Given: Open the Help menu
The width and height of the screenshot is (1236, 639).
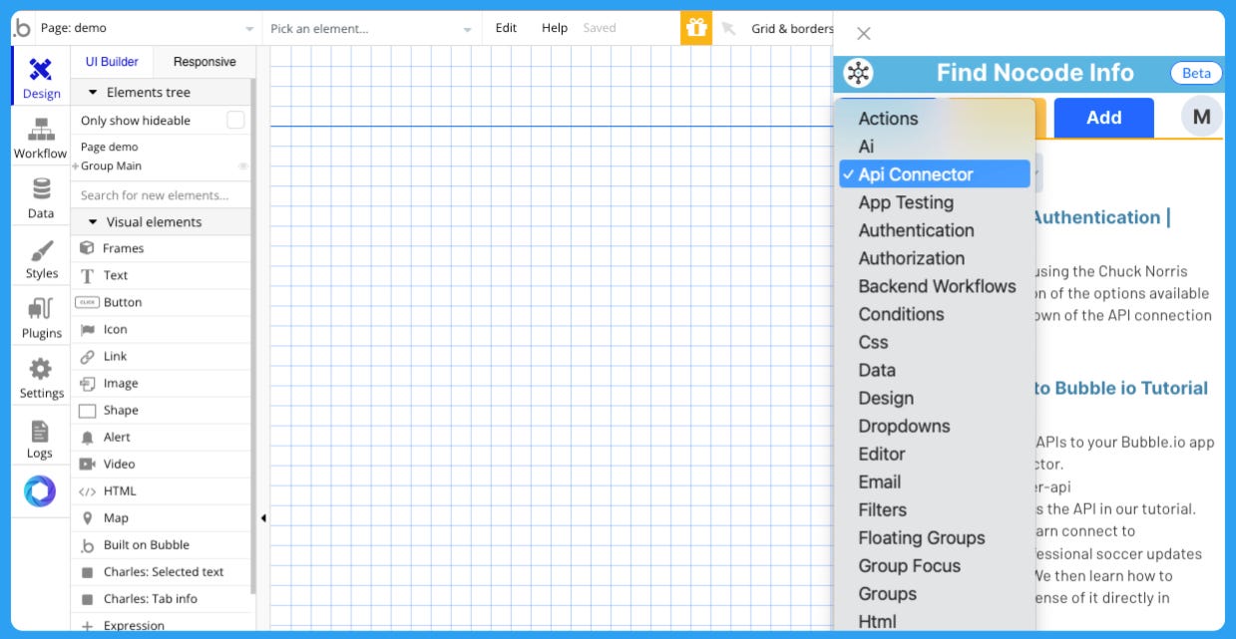Looking at the screenshot, I should pyautogui.click(x=555, y=28).
